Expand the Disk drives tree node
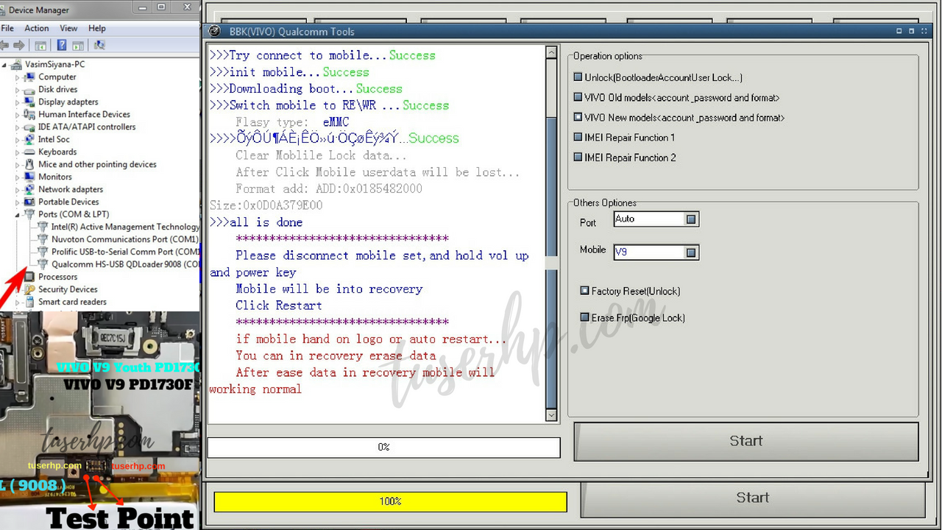This screenshot has height=530, width=942. tap(18, 90)
